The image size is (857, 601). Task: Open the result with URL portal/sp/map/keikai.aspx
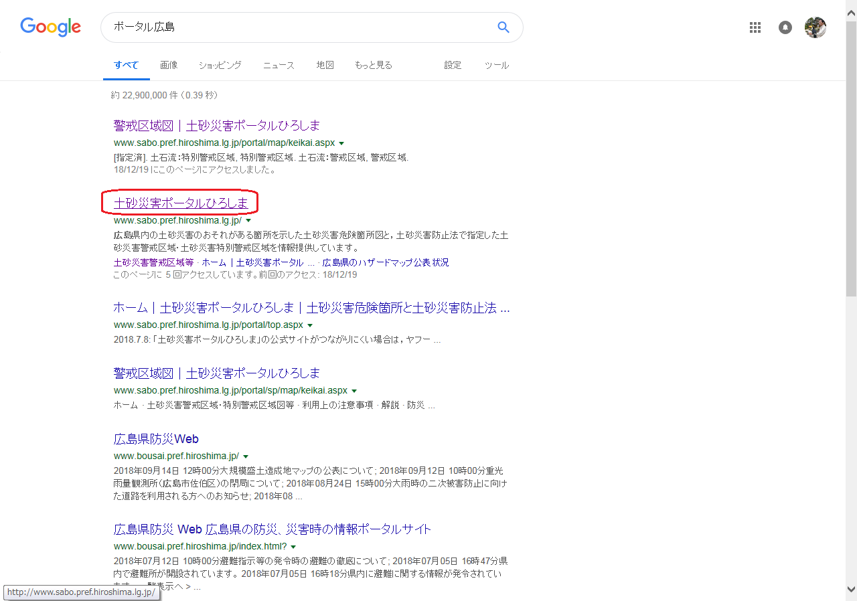click(217, 373)
